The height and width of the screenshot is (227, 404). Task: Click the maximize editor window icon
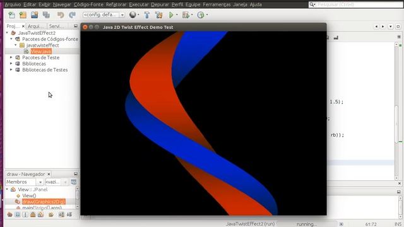[398, 26]
